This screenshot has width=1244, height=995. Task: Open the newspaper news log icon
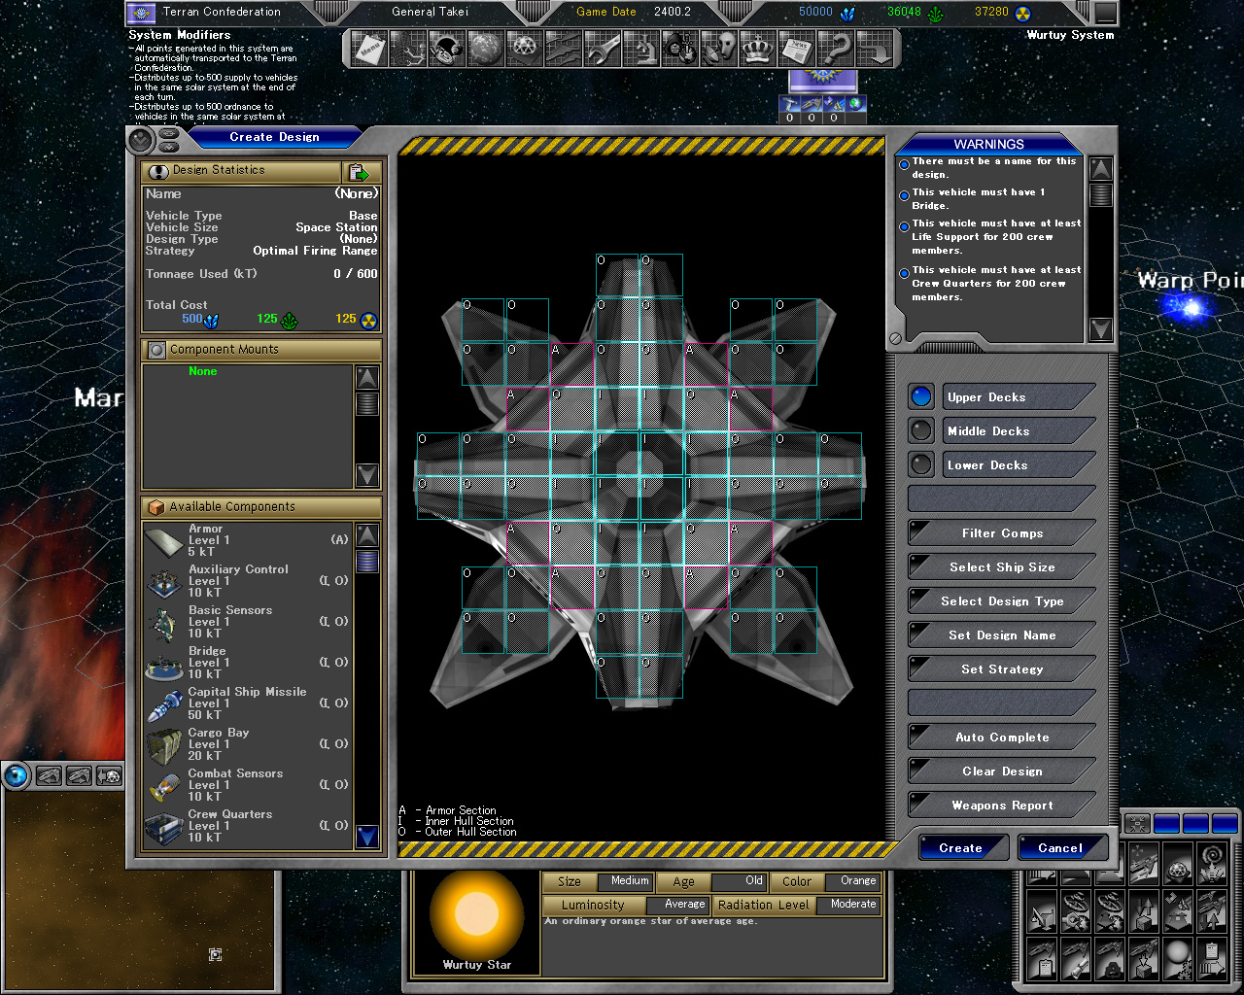pos(797,49)
